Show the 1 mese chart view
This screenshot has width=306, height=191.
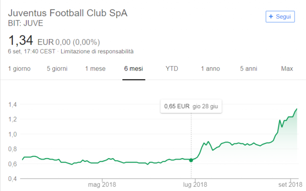[95, 69]
